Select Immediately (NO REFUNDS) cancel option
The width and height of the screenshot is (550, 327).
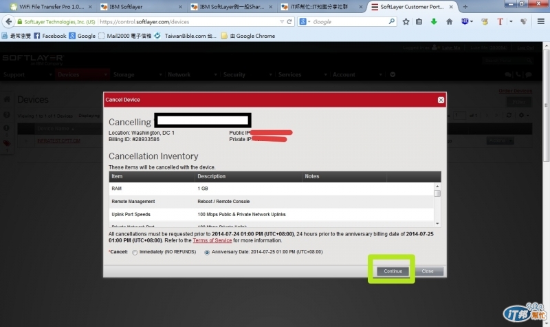(x=135, y=252)
